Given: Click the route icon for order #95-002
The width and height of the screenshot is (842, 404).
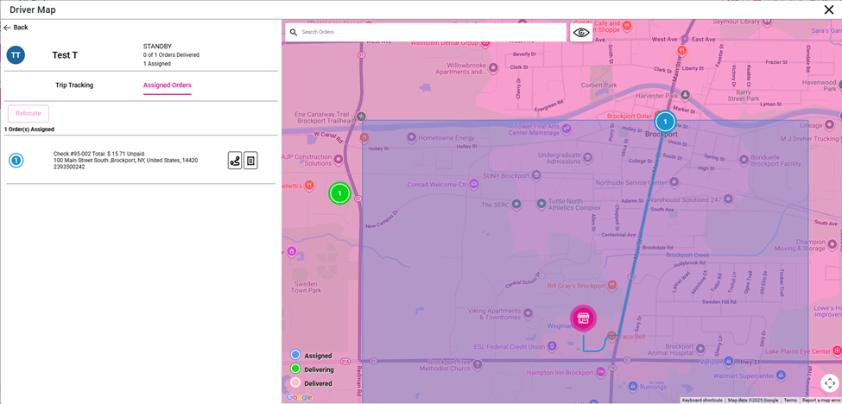Looking at the screenshot, I should click(235, 161).
